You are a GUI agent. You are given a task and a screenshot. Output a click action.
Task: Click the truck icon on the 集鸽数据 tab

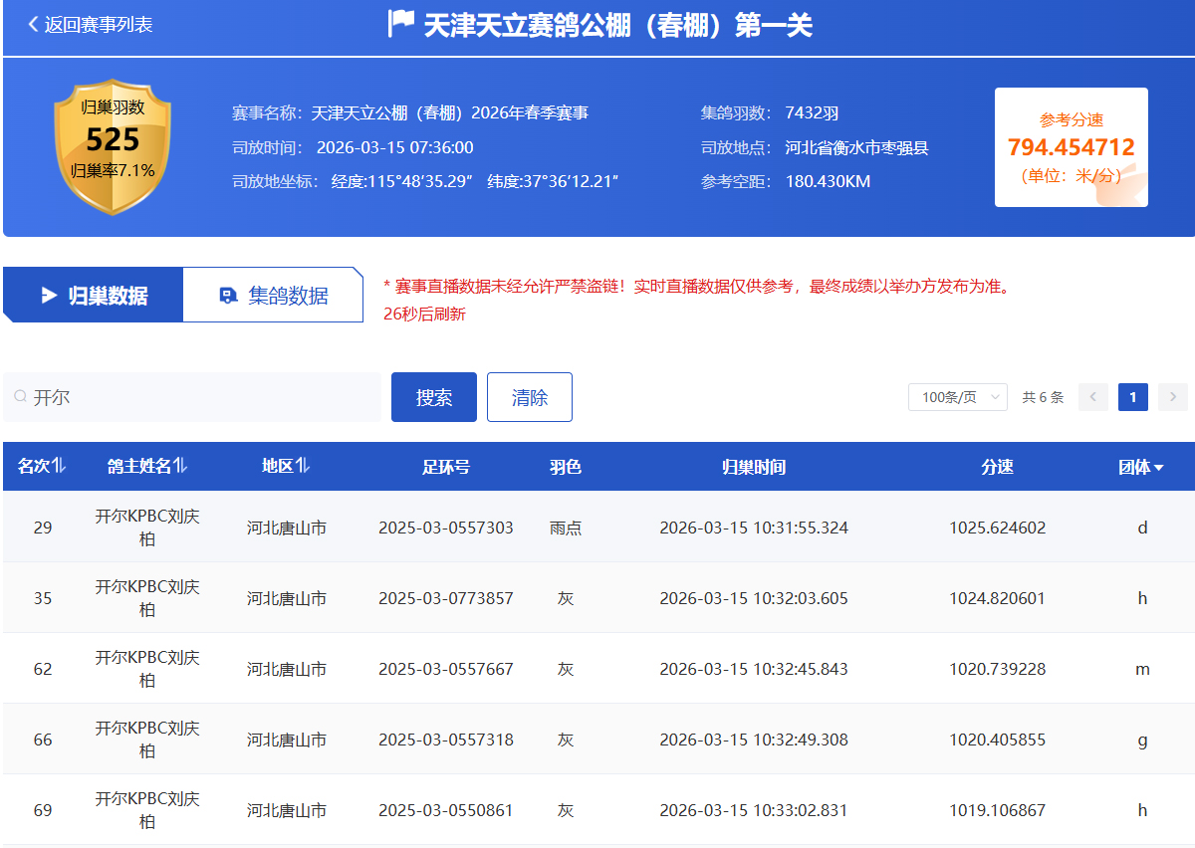(x=228, y=296)
